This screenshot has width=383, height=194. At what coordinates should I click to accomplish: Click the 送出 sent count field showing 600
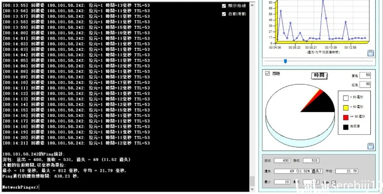point(282,161)
